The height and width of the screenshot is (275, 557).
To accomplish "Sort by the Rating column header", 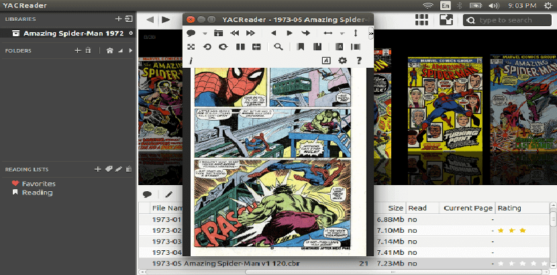I will click(509, 208).
